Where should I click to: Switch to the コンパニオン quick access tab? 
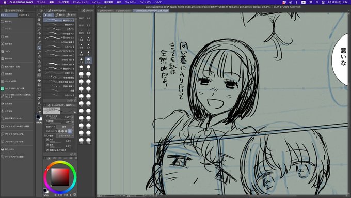tap(24, 15)
